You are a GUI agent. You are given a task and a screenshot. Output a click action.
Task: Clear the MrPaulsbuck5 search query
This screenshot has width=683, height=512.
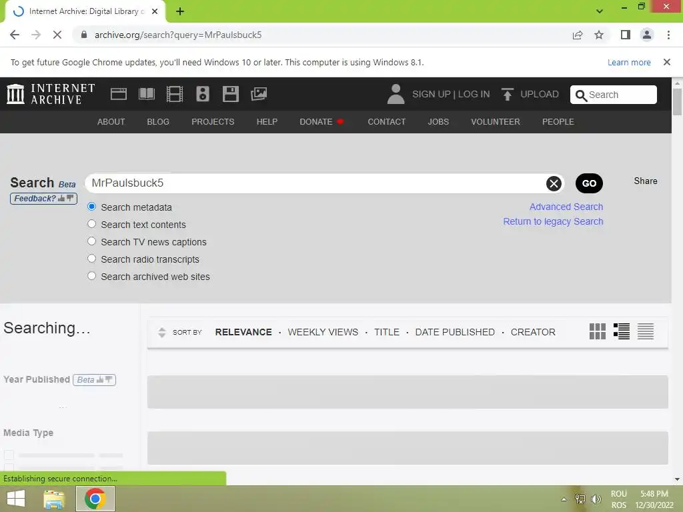[554, 183]
